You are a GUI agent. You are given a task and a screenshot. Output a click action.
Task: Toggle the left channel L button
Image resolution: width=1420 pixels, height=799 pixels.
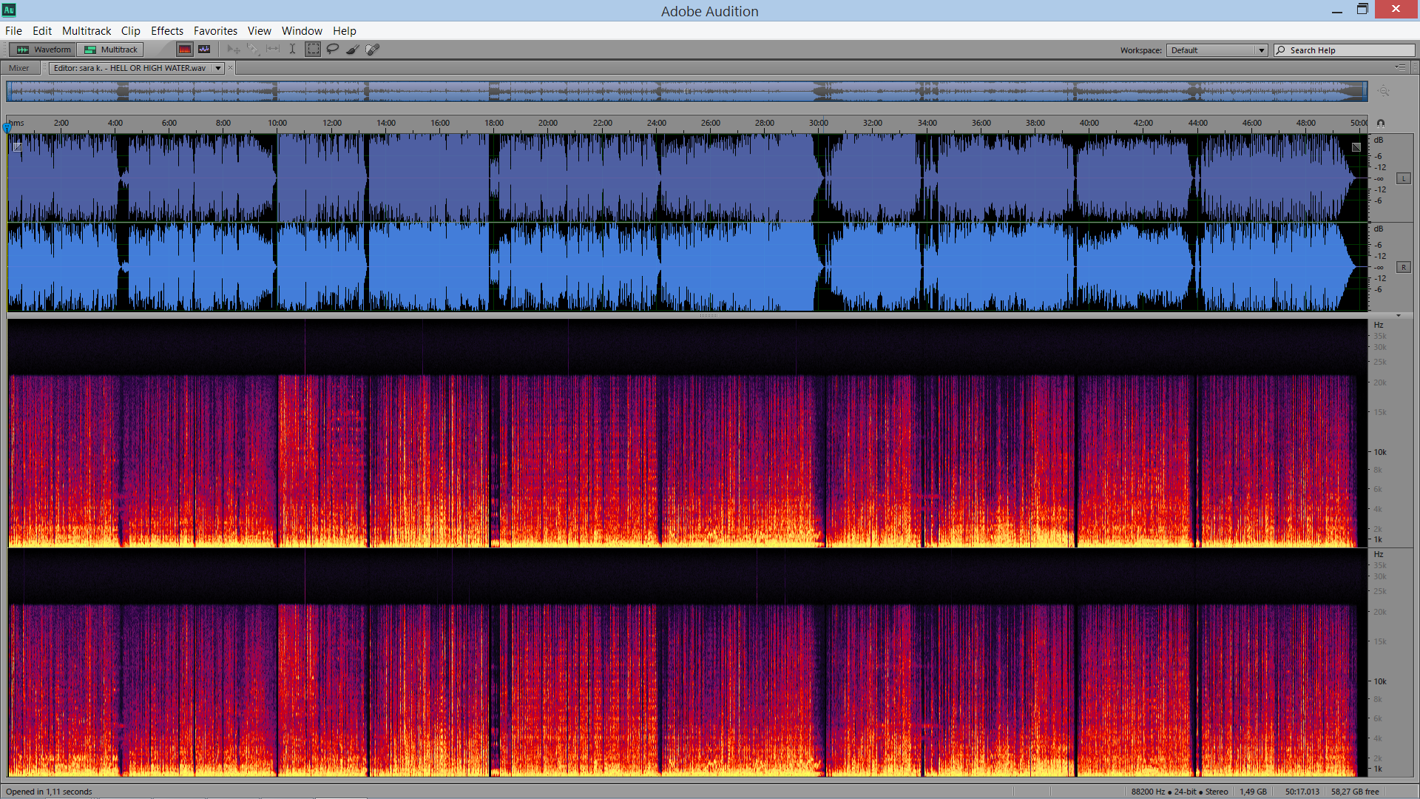coord(1403,179)
